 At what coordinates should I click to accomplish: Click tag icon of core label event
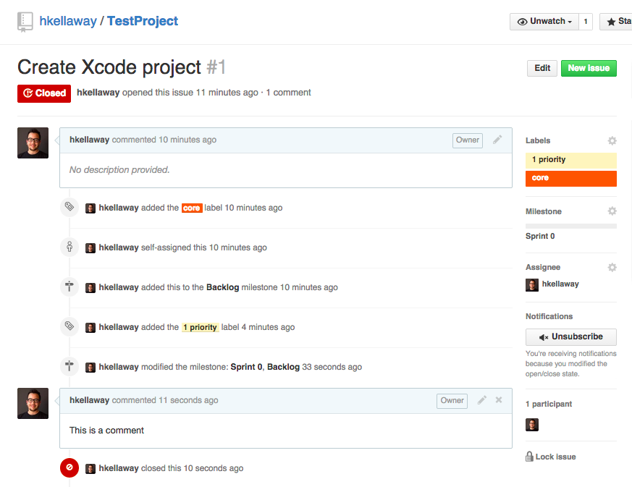(69, 207)
